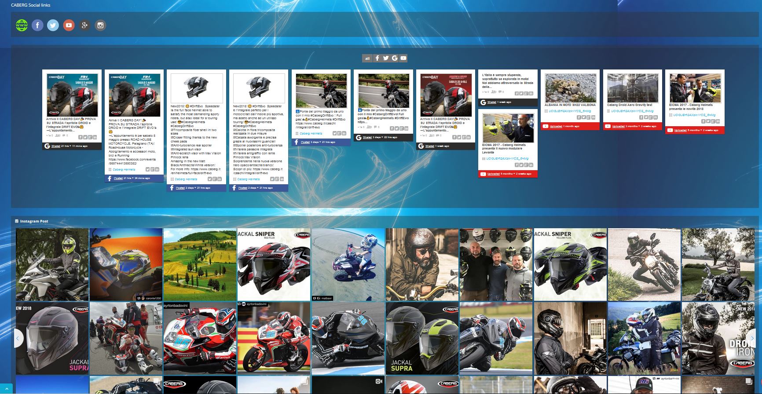Open ALBANIA IN MOTO video thumbnail
Viewport: 762px width, 394px height.
point(570,88)
